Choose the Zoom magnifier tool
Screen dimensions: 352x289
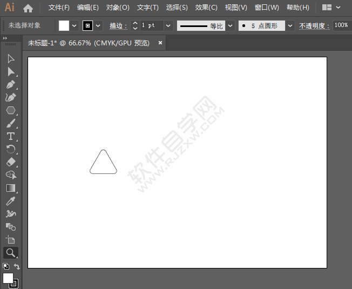11,252
